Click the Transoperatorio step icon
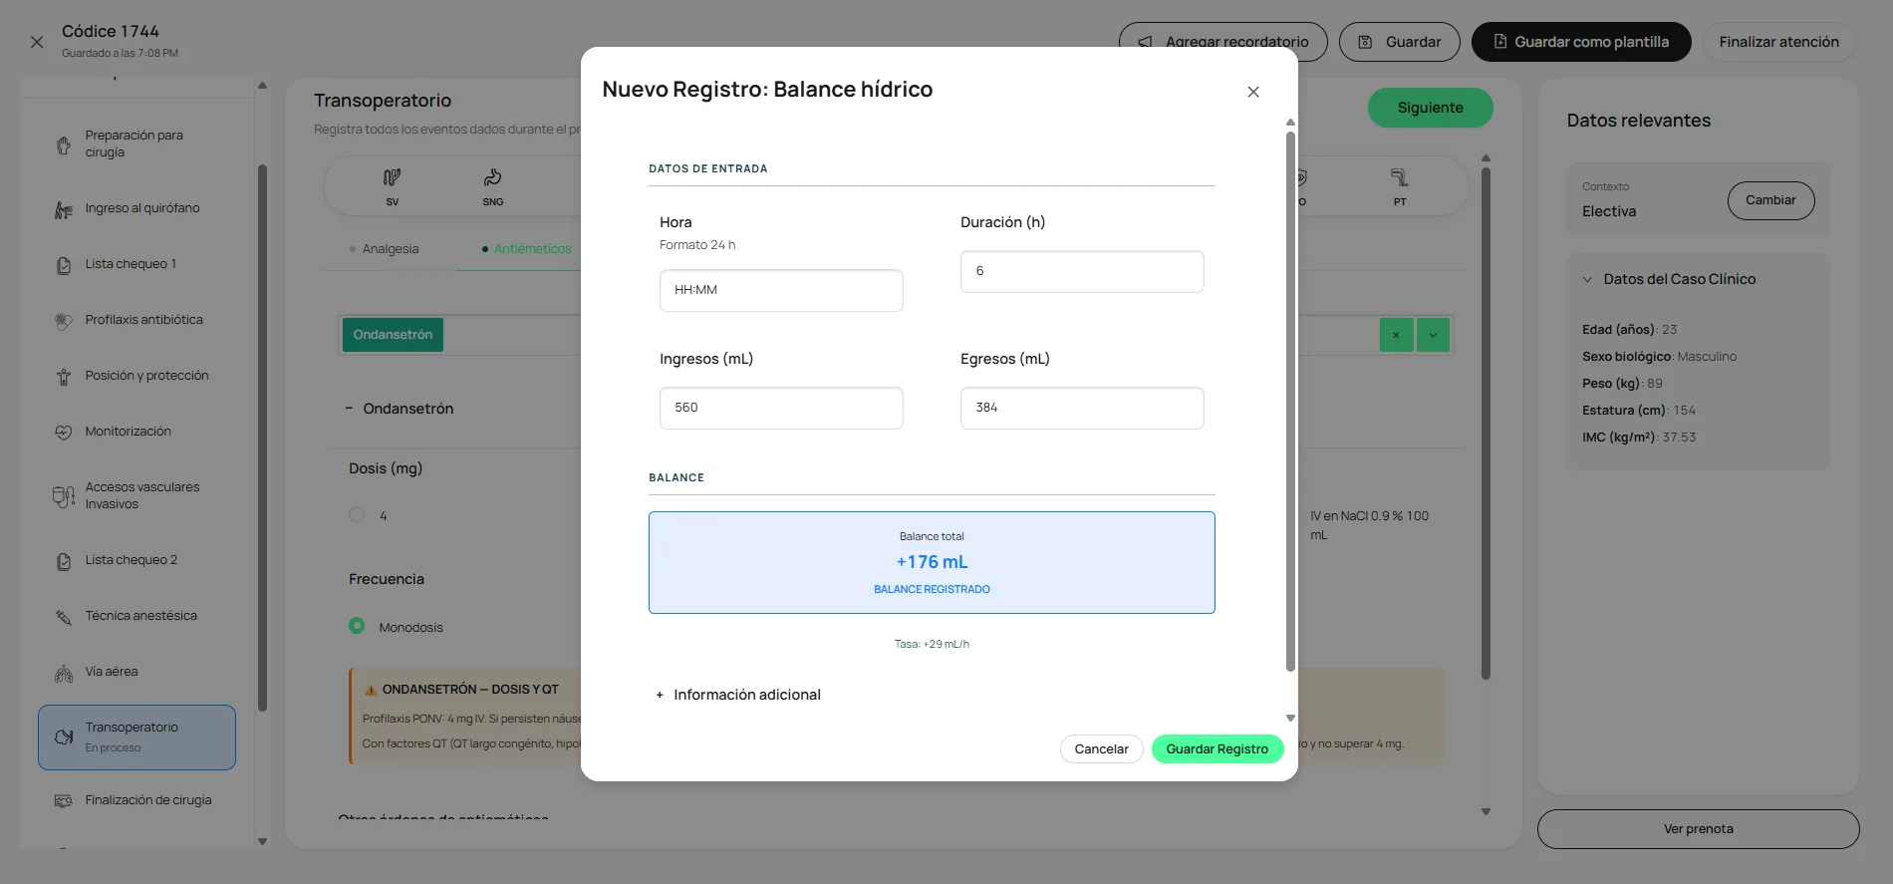This screenshot has height=884, width=1893. [x=64, y=737]
